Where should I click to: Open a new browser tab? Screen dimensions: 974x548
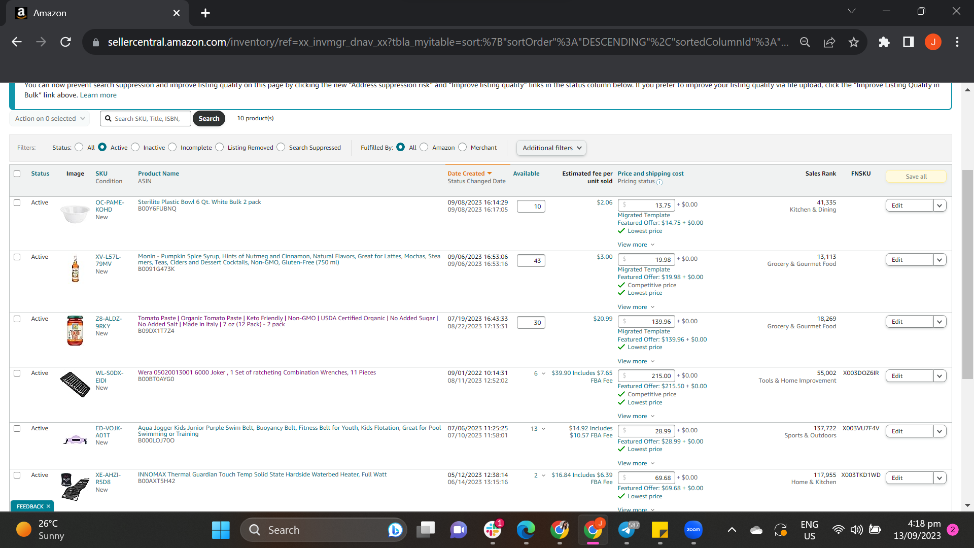click(x=205, y=13)
